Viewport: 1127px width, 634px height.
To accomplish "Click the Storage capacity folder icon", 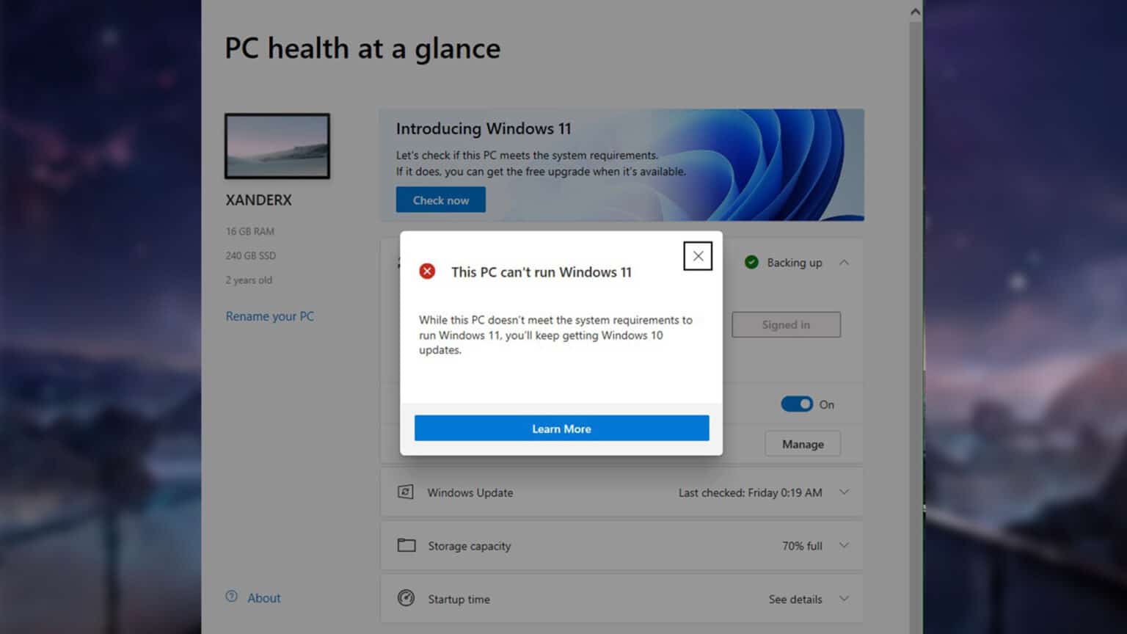I will click(406, 545).
